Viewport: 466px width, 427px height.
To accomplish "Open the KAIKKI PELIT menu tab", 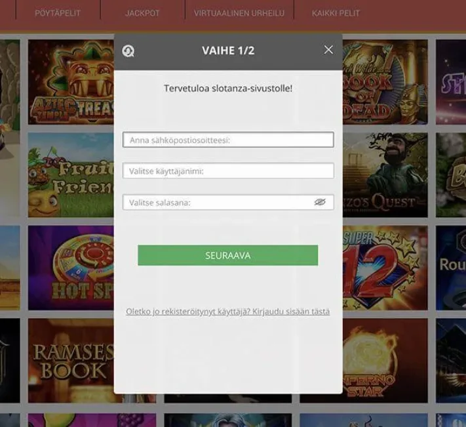I will tap(336, 13).
